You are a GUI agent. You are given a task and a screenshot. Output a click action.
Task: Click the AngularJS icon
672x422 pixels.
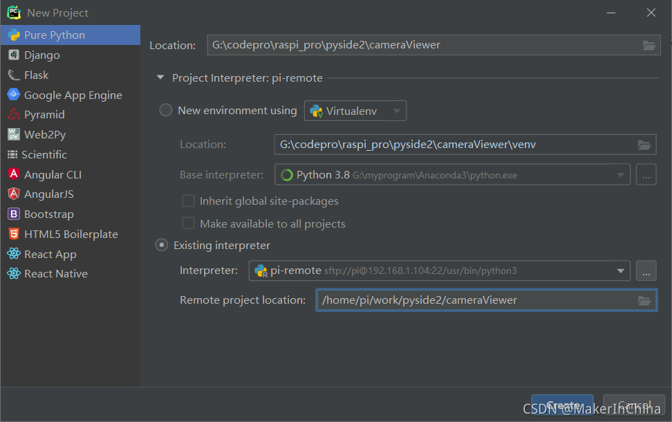pyautogui.click(x=14, y=194)
